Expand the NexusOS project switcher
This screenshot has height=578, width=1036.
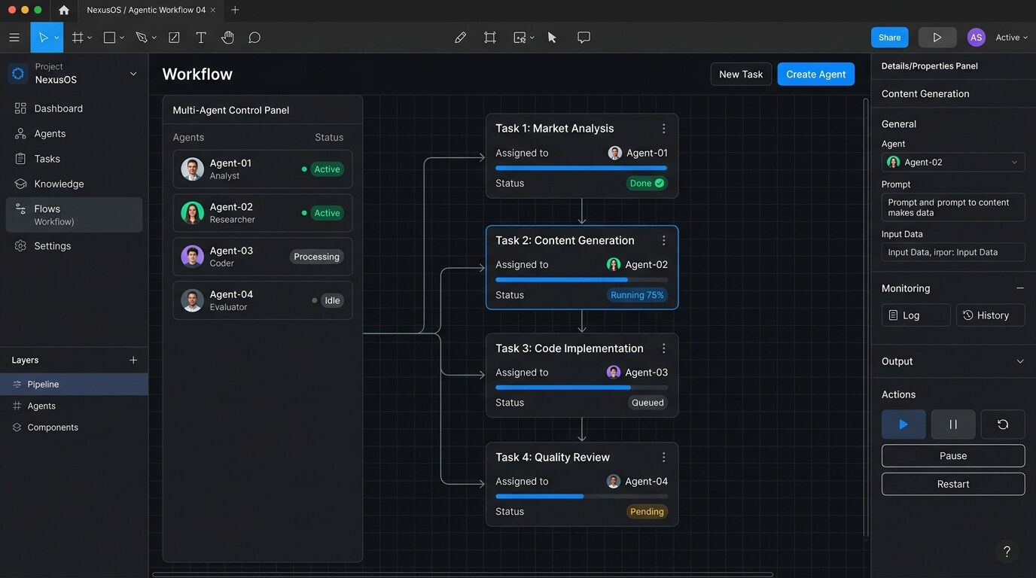pos(133,74)
